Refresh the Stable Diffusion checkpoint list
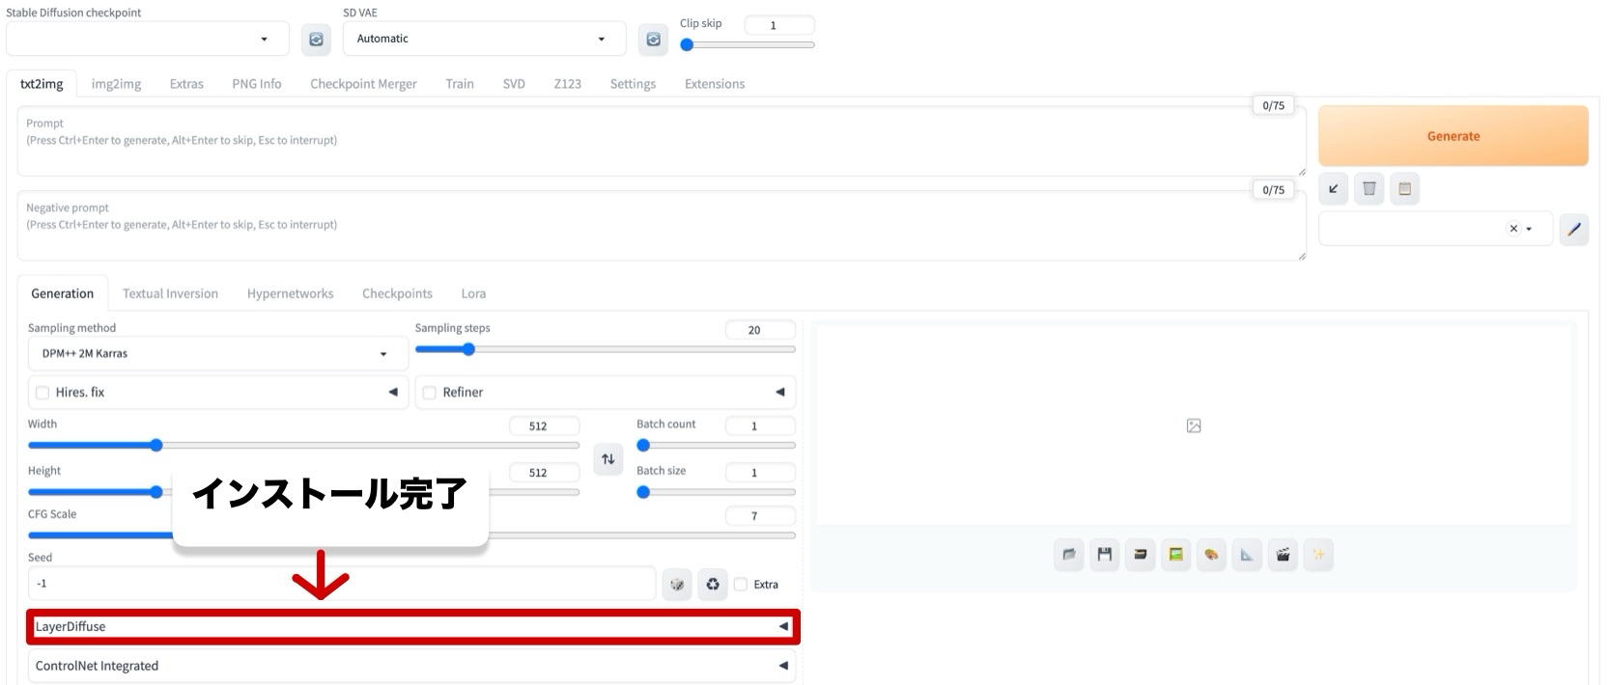The height and width of the screenshot is (685, 1611). tap(316, 40)
